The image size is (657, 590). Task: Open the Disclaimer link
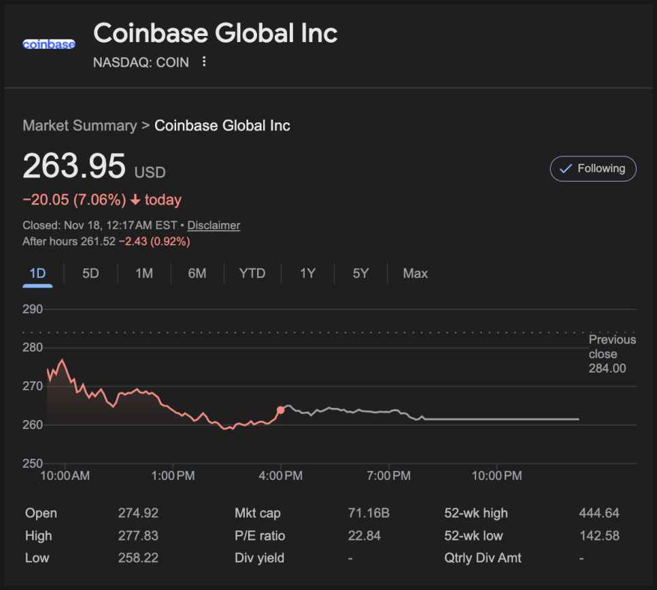214,225
